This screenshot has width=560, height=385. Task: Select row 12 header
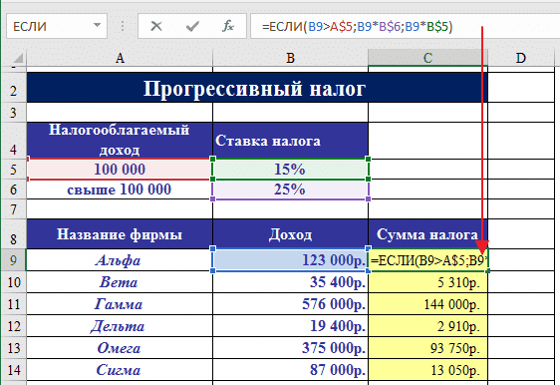[13, 326]
